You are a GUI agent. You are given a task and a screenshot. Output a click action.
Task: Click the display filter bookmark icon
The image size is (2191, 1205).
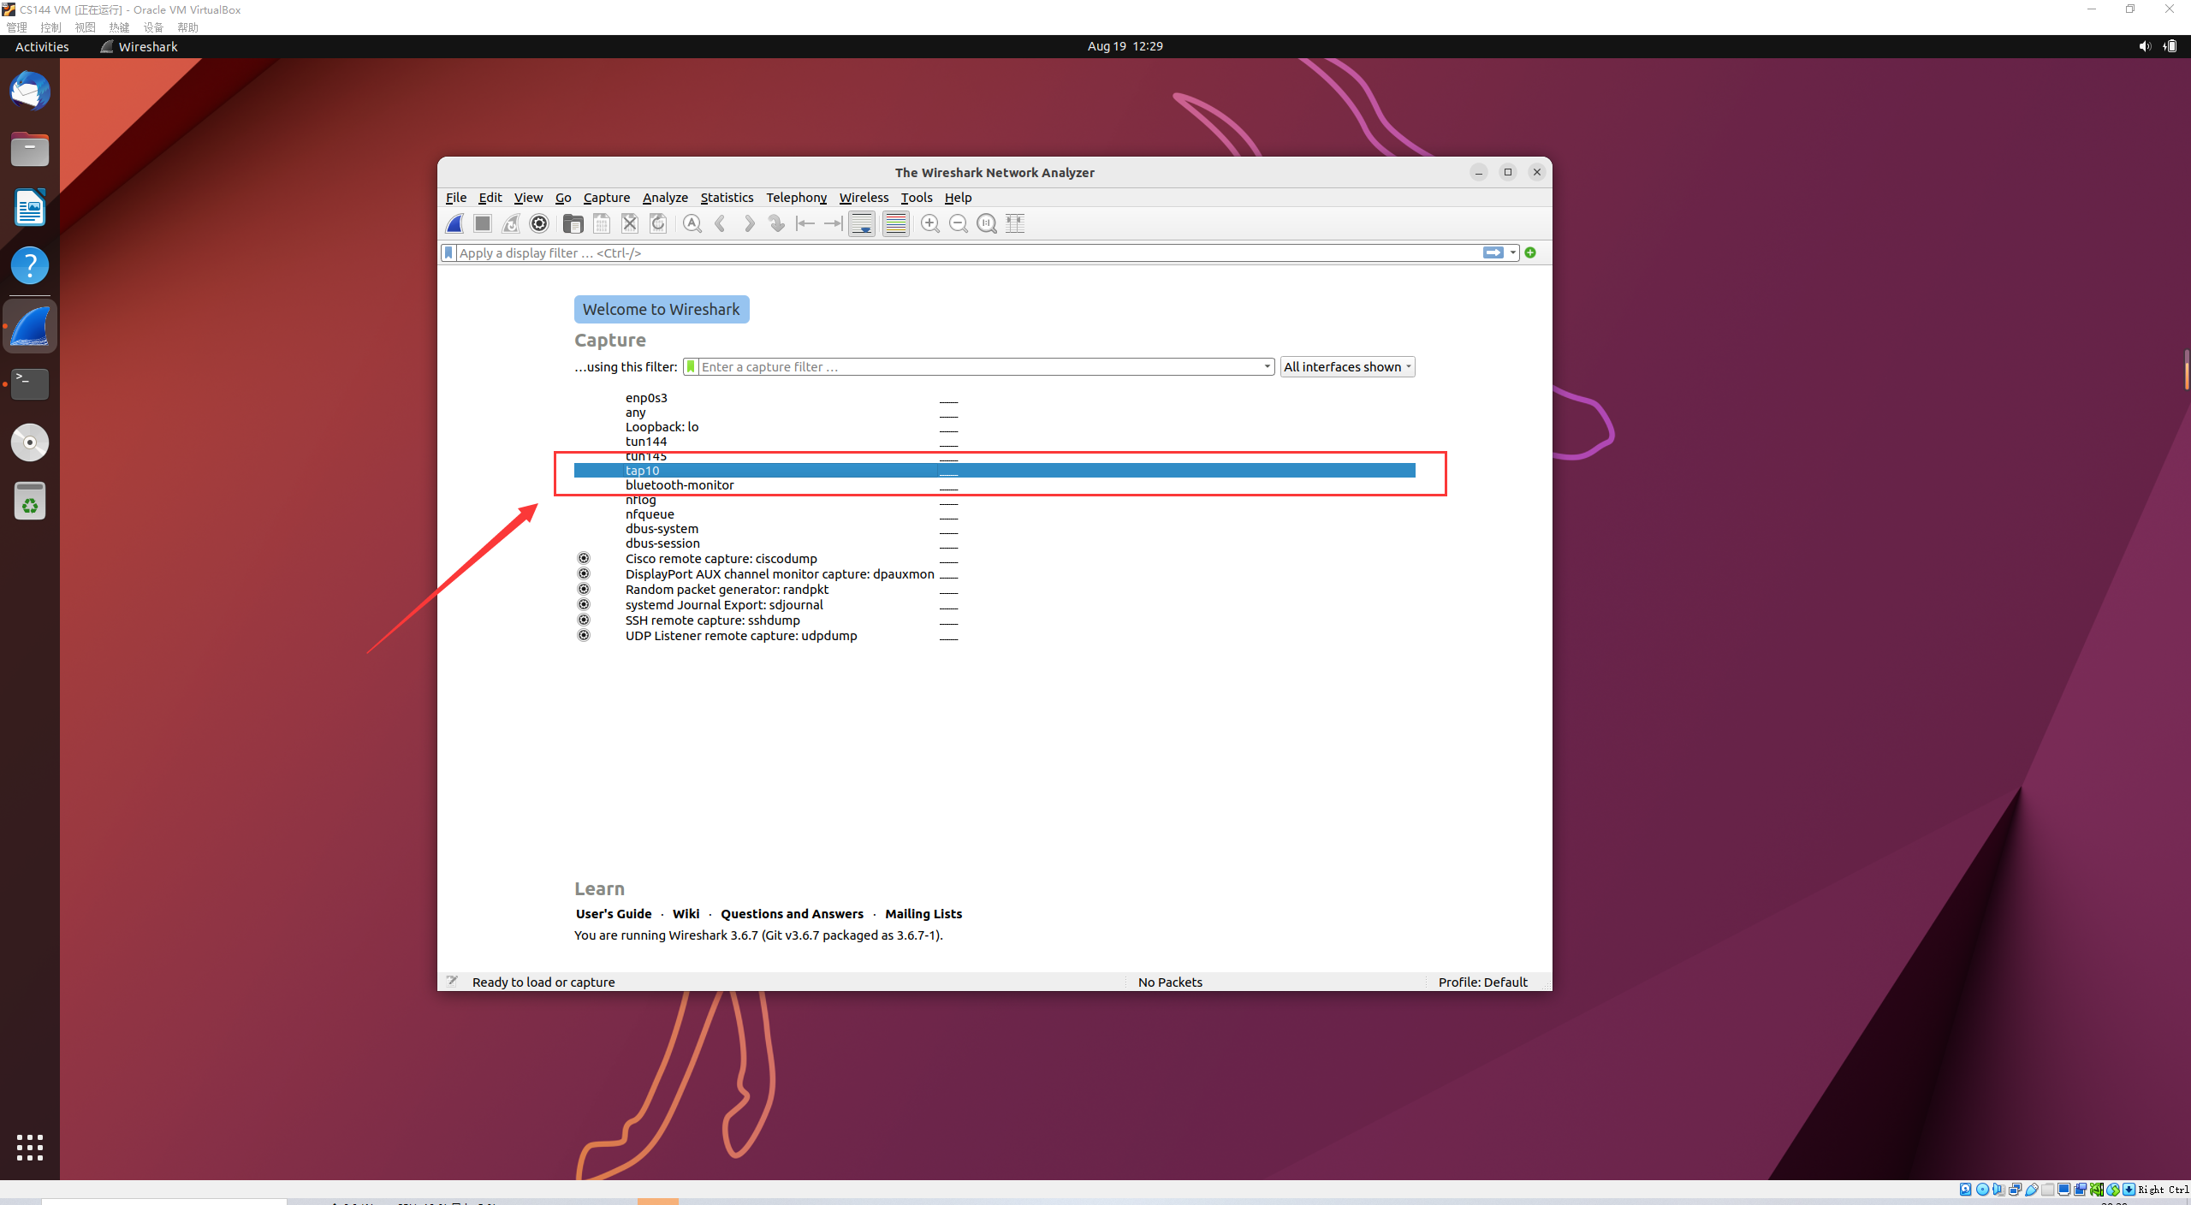pyautogui.click(x=448, y=252)
